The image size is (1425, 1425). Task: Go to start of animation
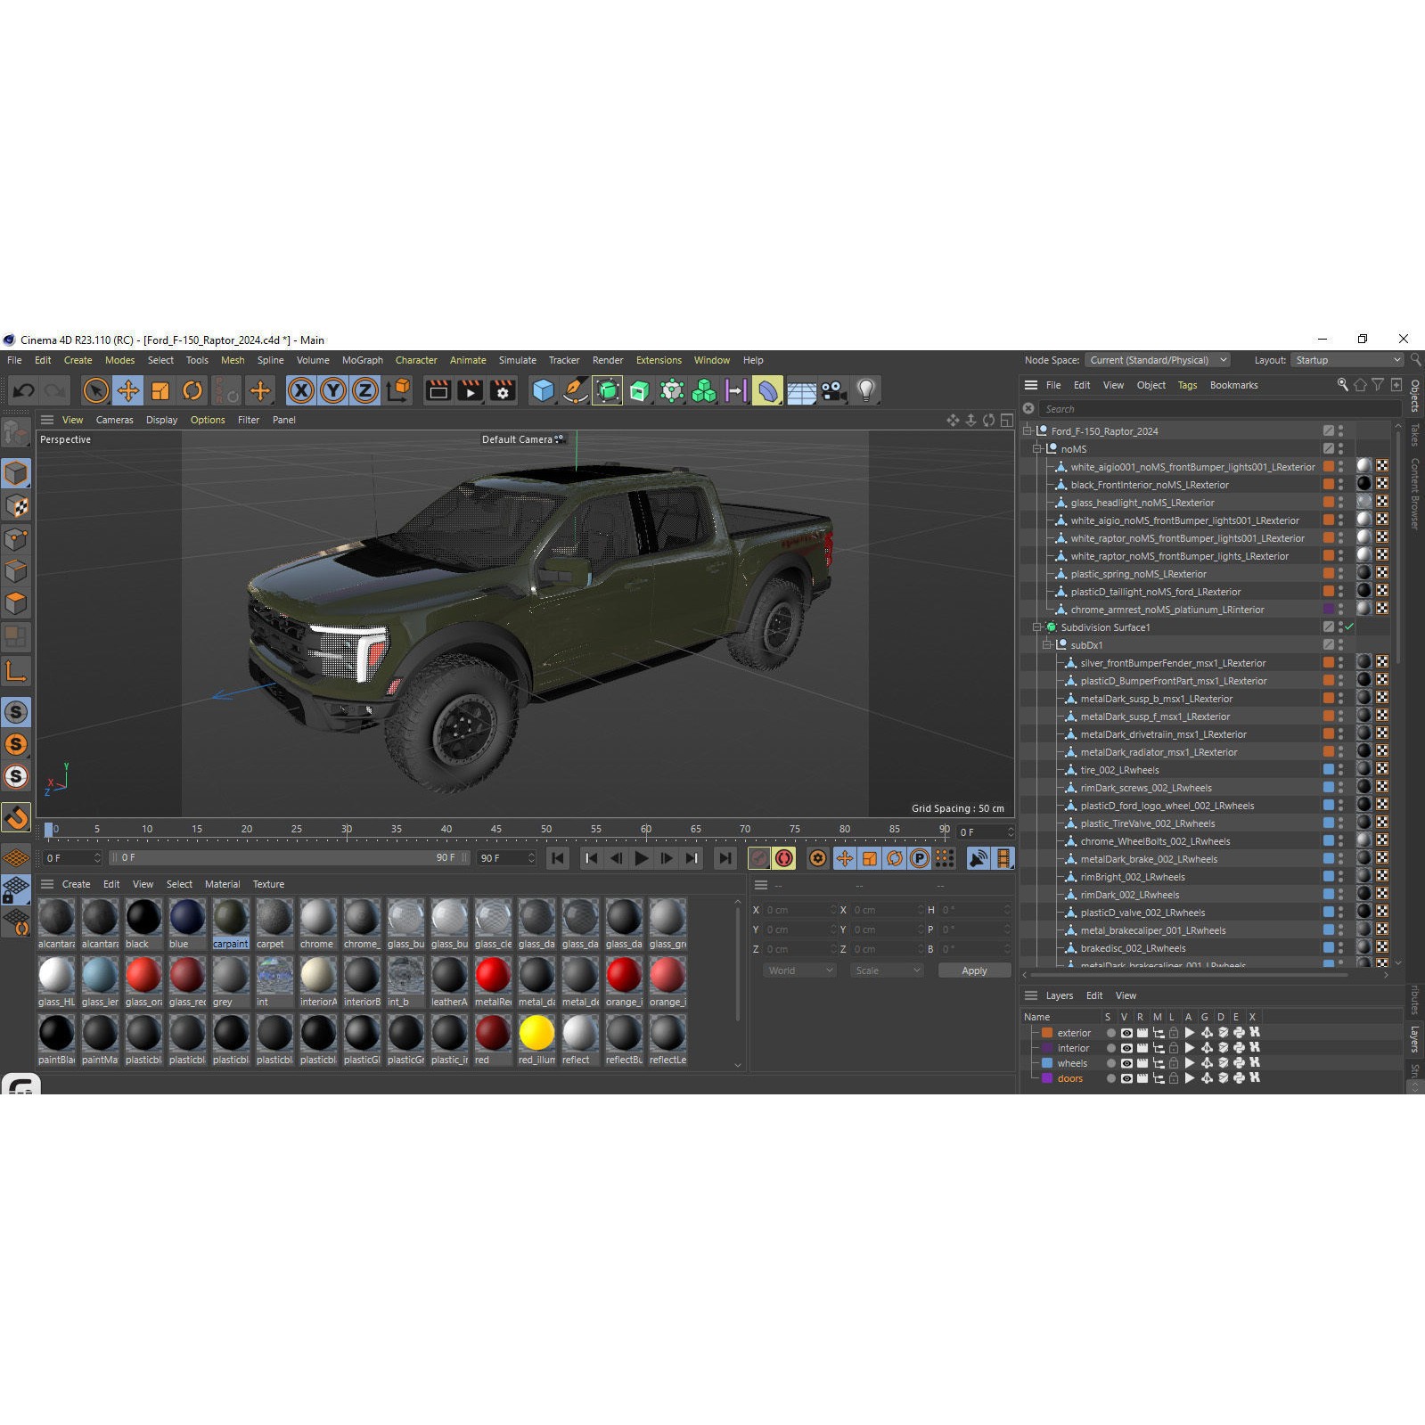point(558,858)
